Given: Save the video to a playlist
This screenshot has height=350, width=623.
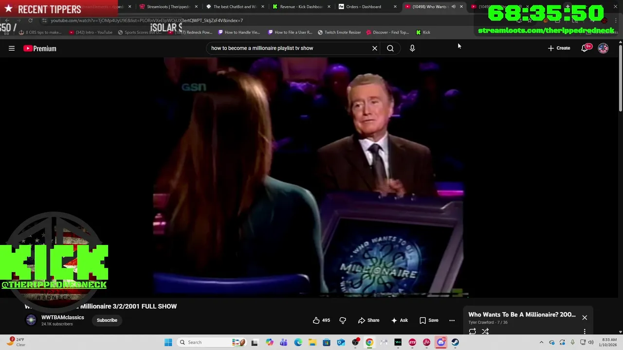Looking at the screenshot, I should click(429, 320).
